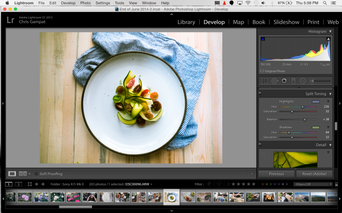
Task: Select the Graduated Filter tool
Action: 293,81
